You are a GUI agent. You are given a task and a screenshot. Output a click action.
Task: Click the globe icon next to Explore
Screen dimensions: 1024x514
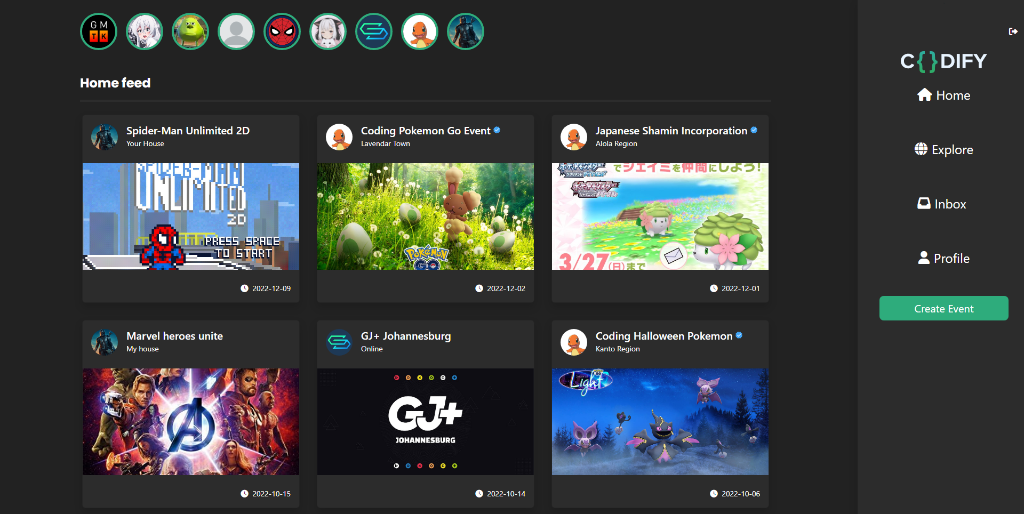(921, 149)
